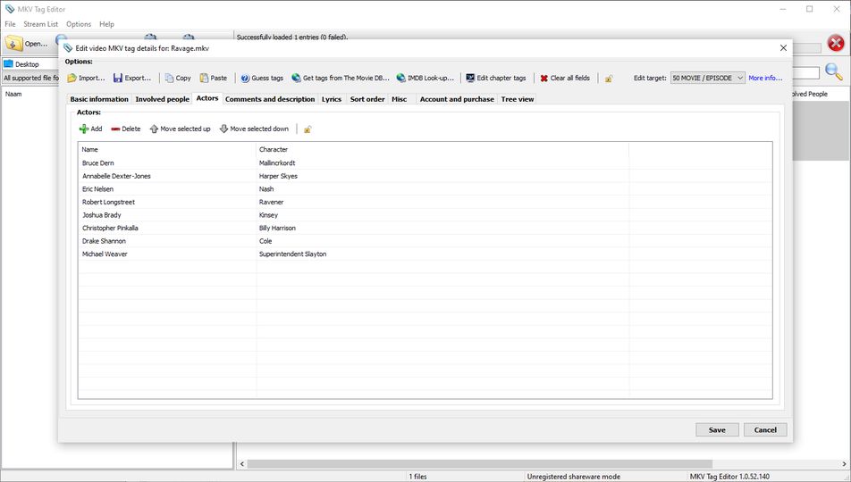Click the magnifier search icon in main window
The height and width of the screenshot is (482, 851).
pos(834,71)
